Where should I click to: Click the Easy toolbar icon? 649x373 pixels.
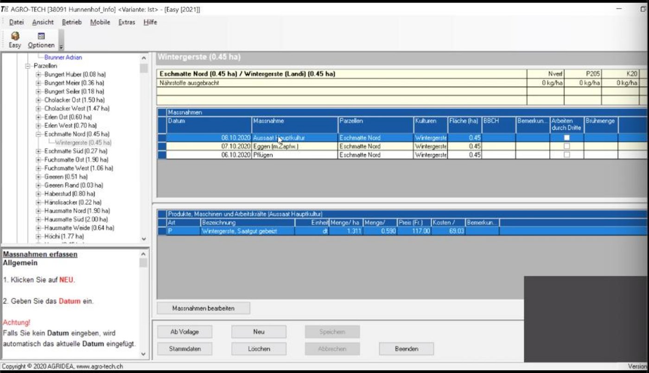pyautogui.click(x=15, y=40)
